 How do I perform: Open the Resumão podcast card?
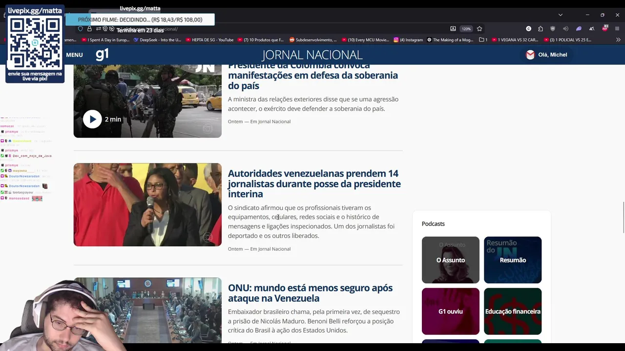[x=513, y=260]
